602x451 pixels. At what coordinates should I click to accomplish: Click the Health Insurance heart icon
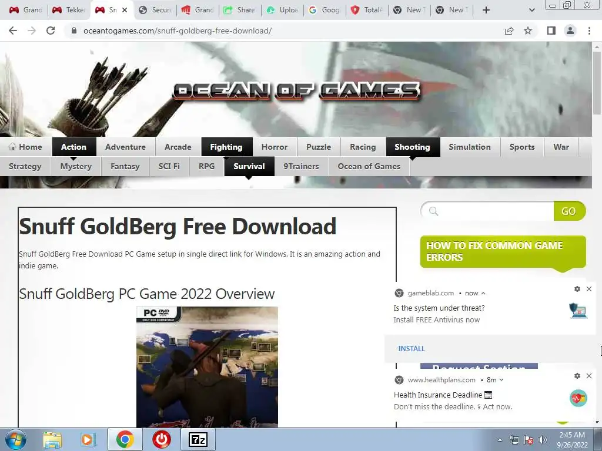(x=578, y=399)
